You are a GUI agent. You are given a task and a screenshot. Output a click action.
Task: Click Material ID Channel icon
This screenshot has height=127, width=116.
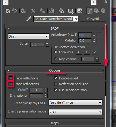[x=71, y=11]
